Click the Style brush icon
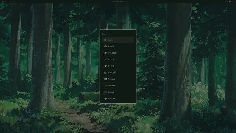 point(105,59)
